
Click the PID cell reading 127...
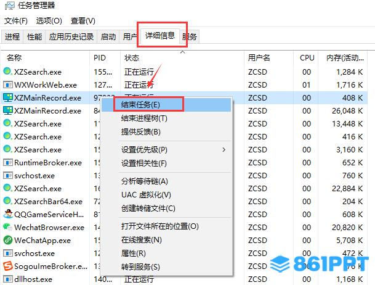[103, 85]
